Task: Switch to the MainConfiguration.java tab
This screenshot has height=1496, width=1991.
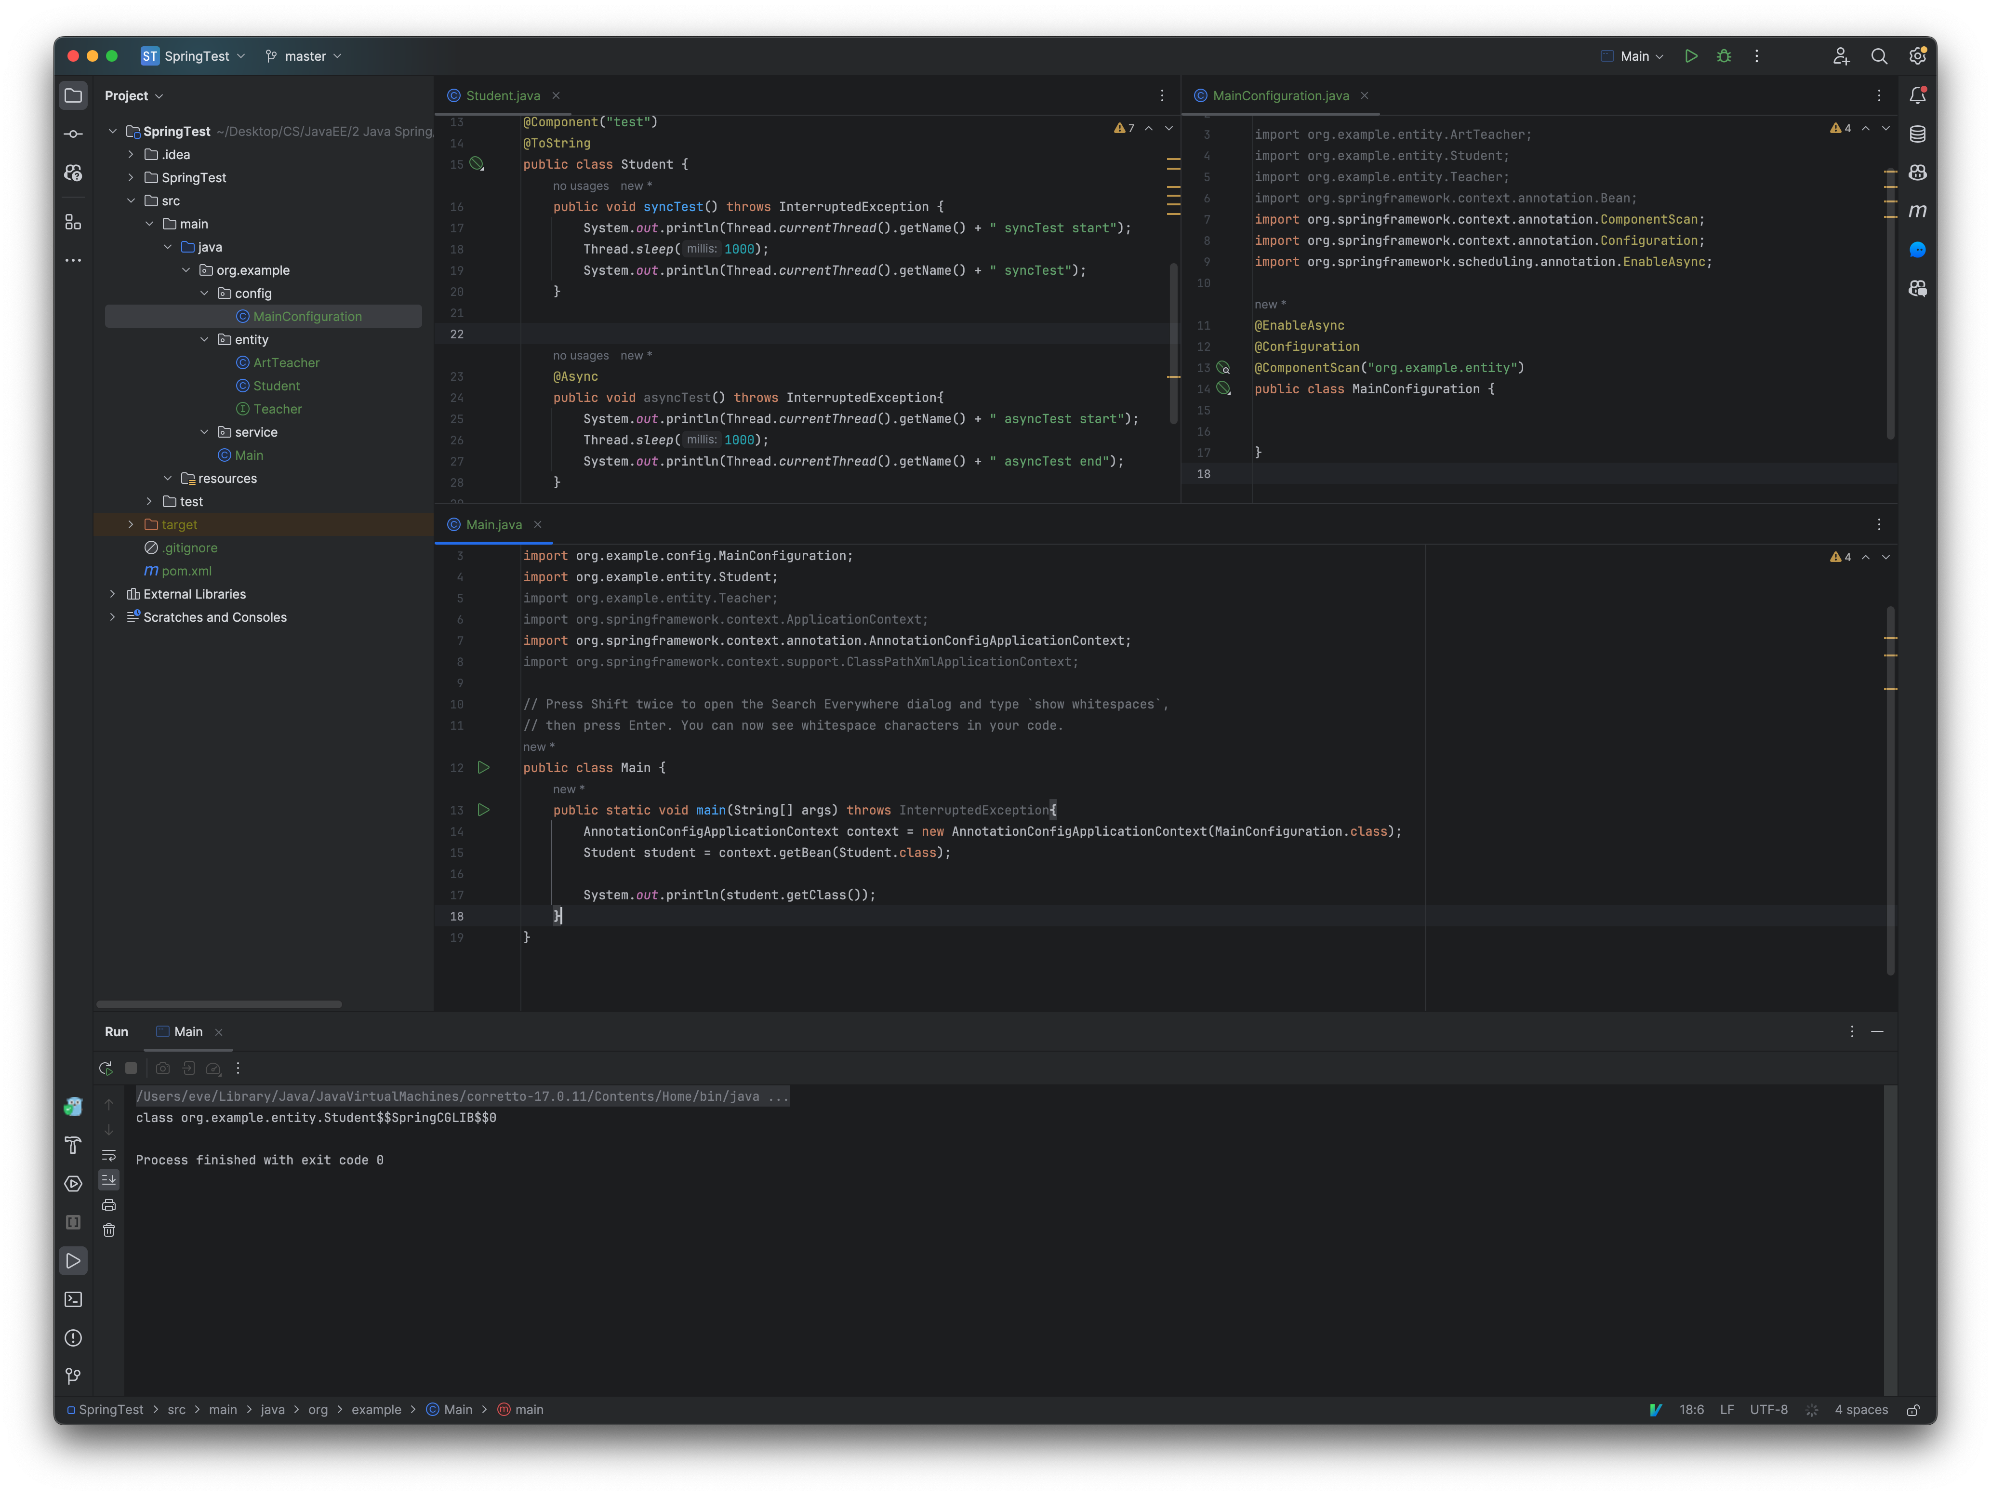Action: click(x=1279, y=95)
